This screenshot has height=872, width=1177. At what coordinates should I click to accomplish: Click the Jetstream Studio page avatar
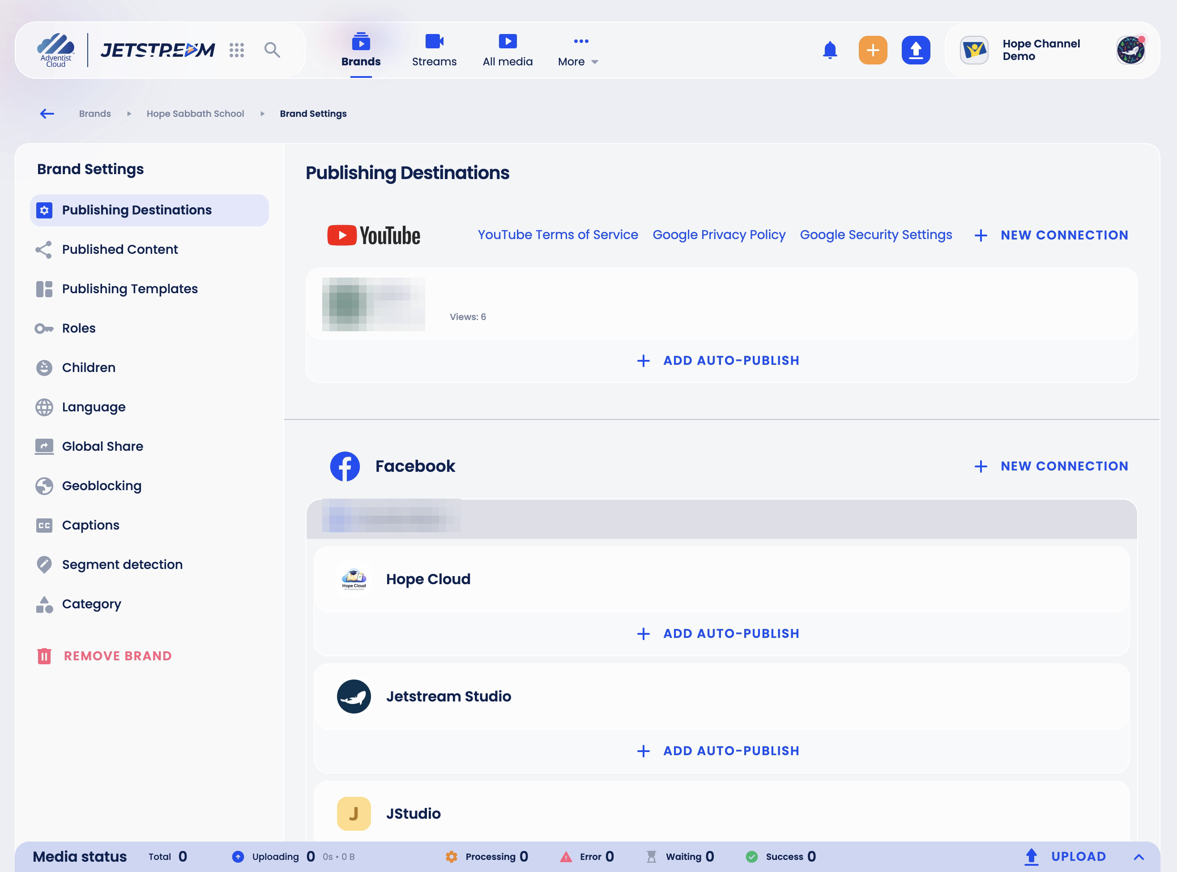coord(354,696)
